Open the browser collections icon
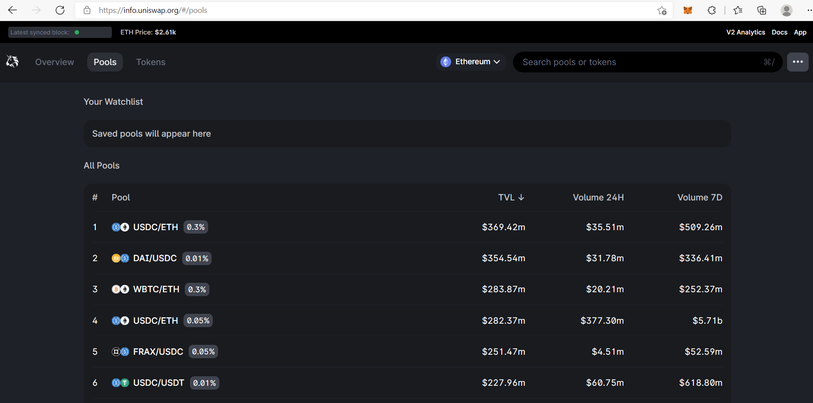Viewport: 813px width, 403px height. click(x=762, y=10)
